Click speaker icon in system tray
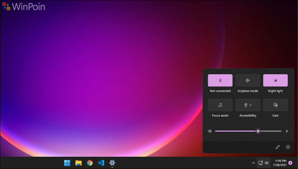The width and height of the screenshot is (298, 169). [x=266, y=163]
